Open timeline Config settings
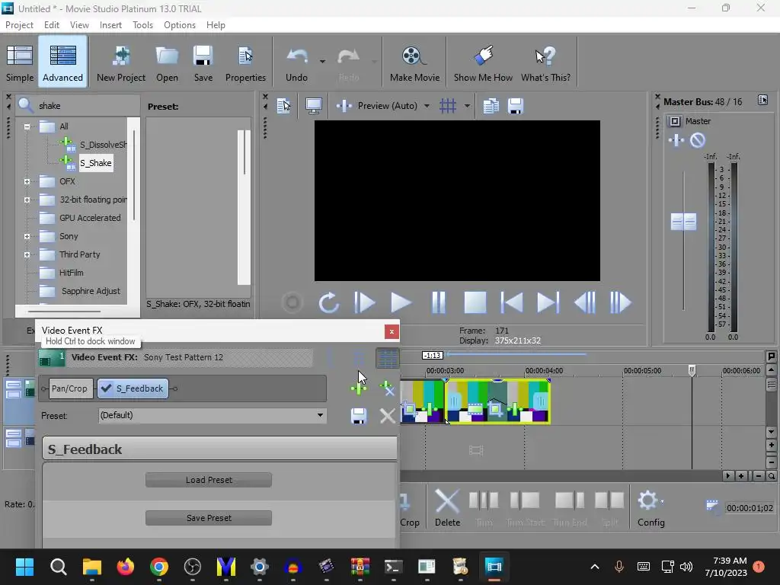 pyautogui.click(x=651, y=507)
